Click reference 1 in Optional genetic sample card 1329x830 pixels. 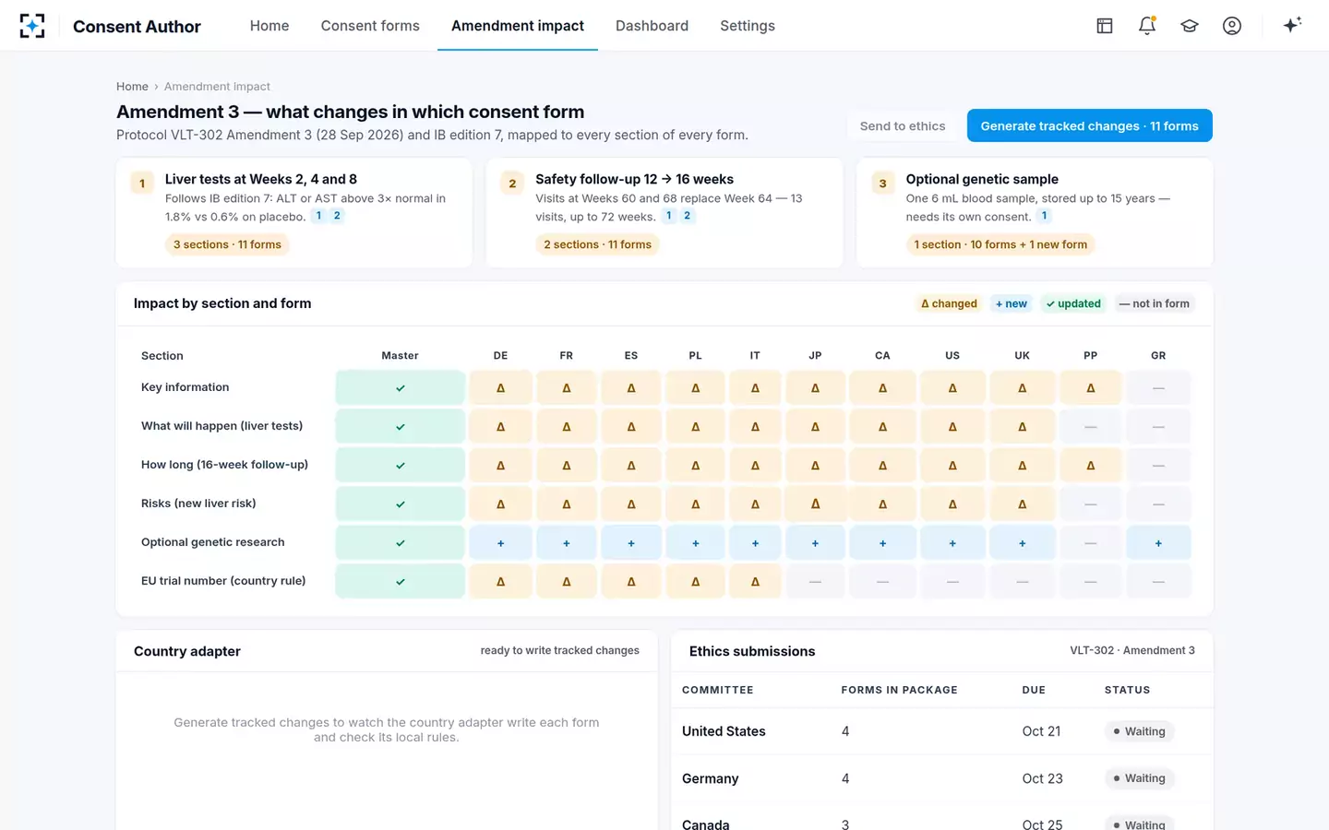pos(1044,216)
